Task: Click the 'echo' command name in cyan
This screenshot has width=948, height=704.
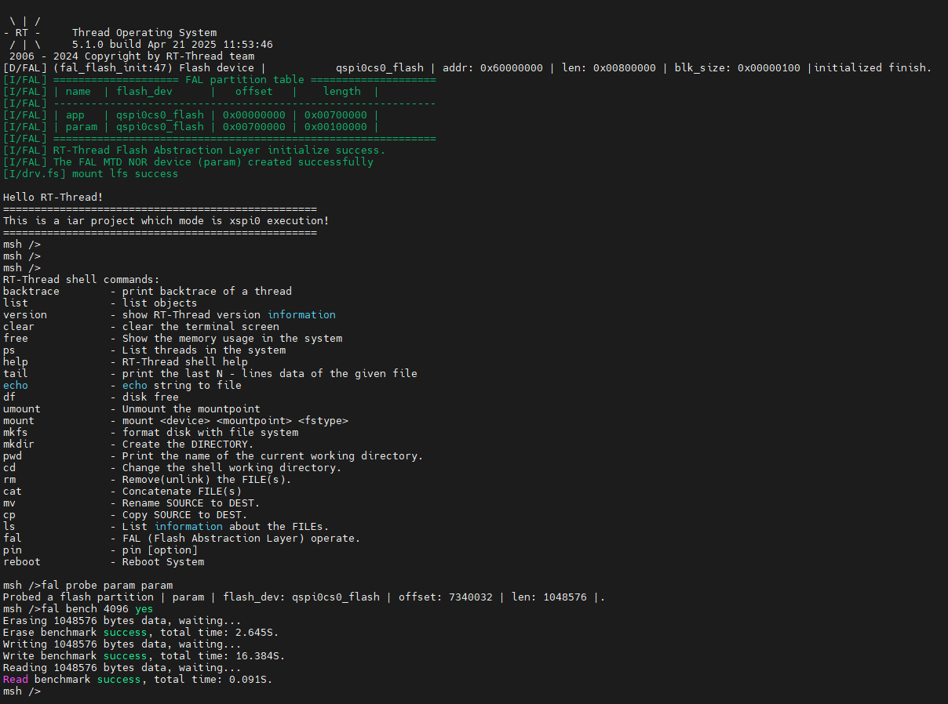Action: click(16, 386)
